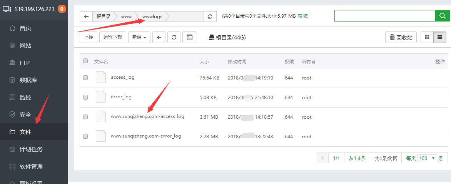This screenshot has height=184, width=451.
Task: Click the path bar back arrow button
Action: [x=86, y=17]
